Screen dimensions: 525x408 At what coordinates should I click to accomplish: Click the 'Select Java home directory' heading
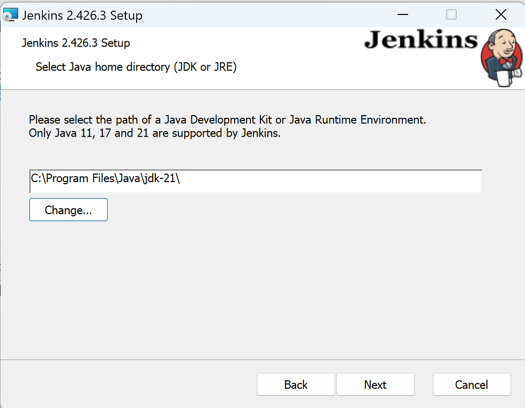[x=136, y=67]
